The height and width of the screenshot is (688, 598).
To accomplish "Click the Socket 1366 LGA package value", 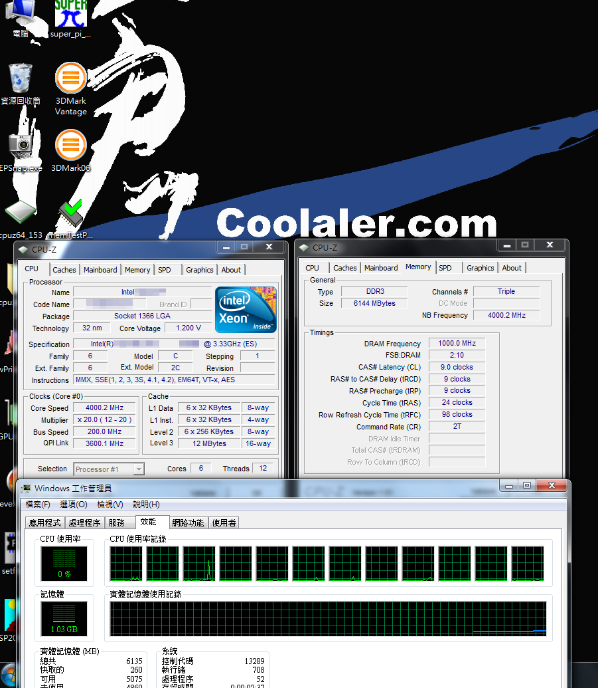I will (143, 316).
